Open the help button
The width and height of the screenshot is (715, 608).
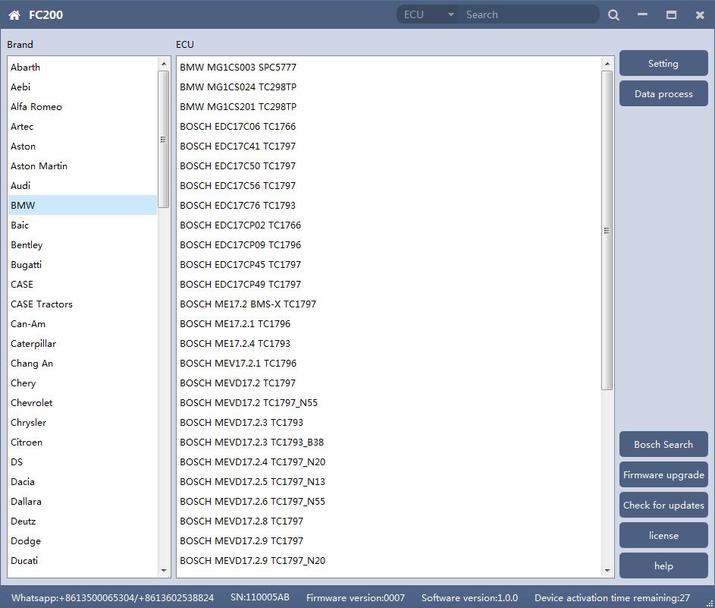point(663,566)
